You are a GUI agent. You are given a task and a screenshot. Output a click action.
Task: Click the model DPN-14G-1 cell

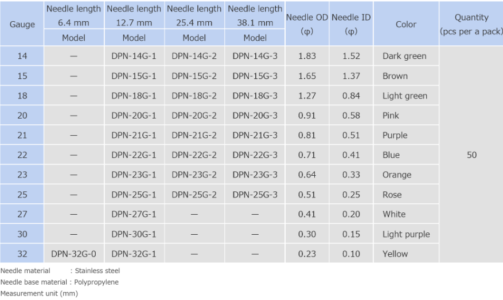coord(134,56)
